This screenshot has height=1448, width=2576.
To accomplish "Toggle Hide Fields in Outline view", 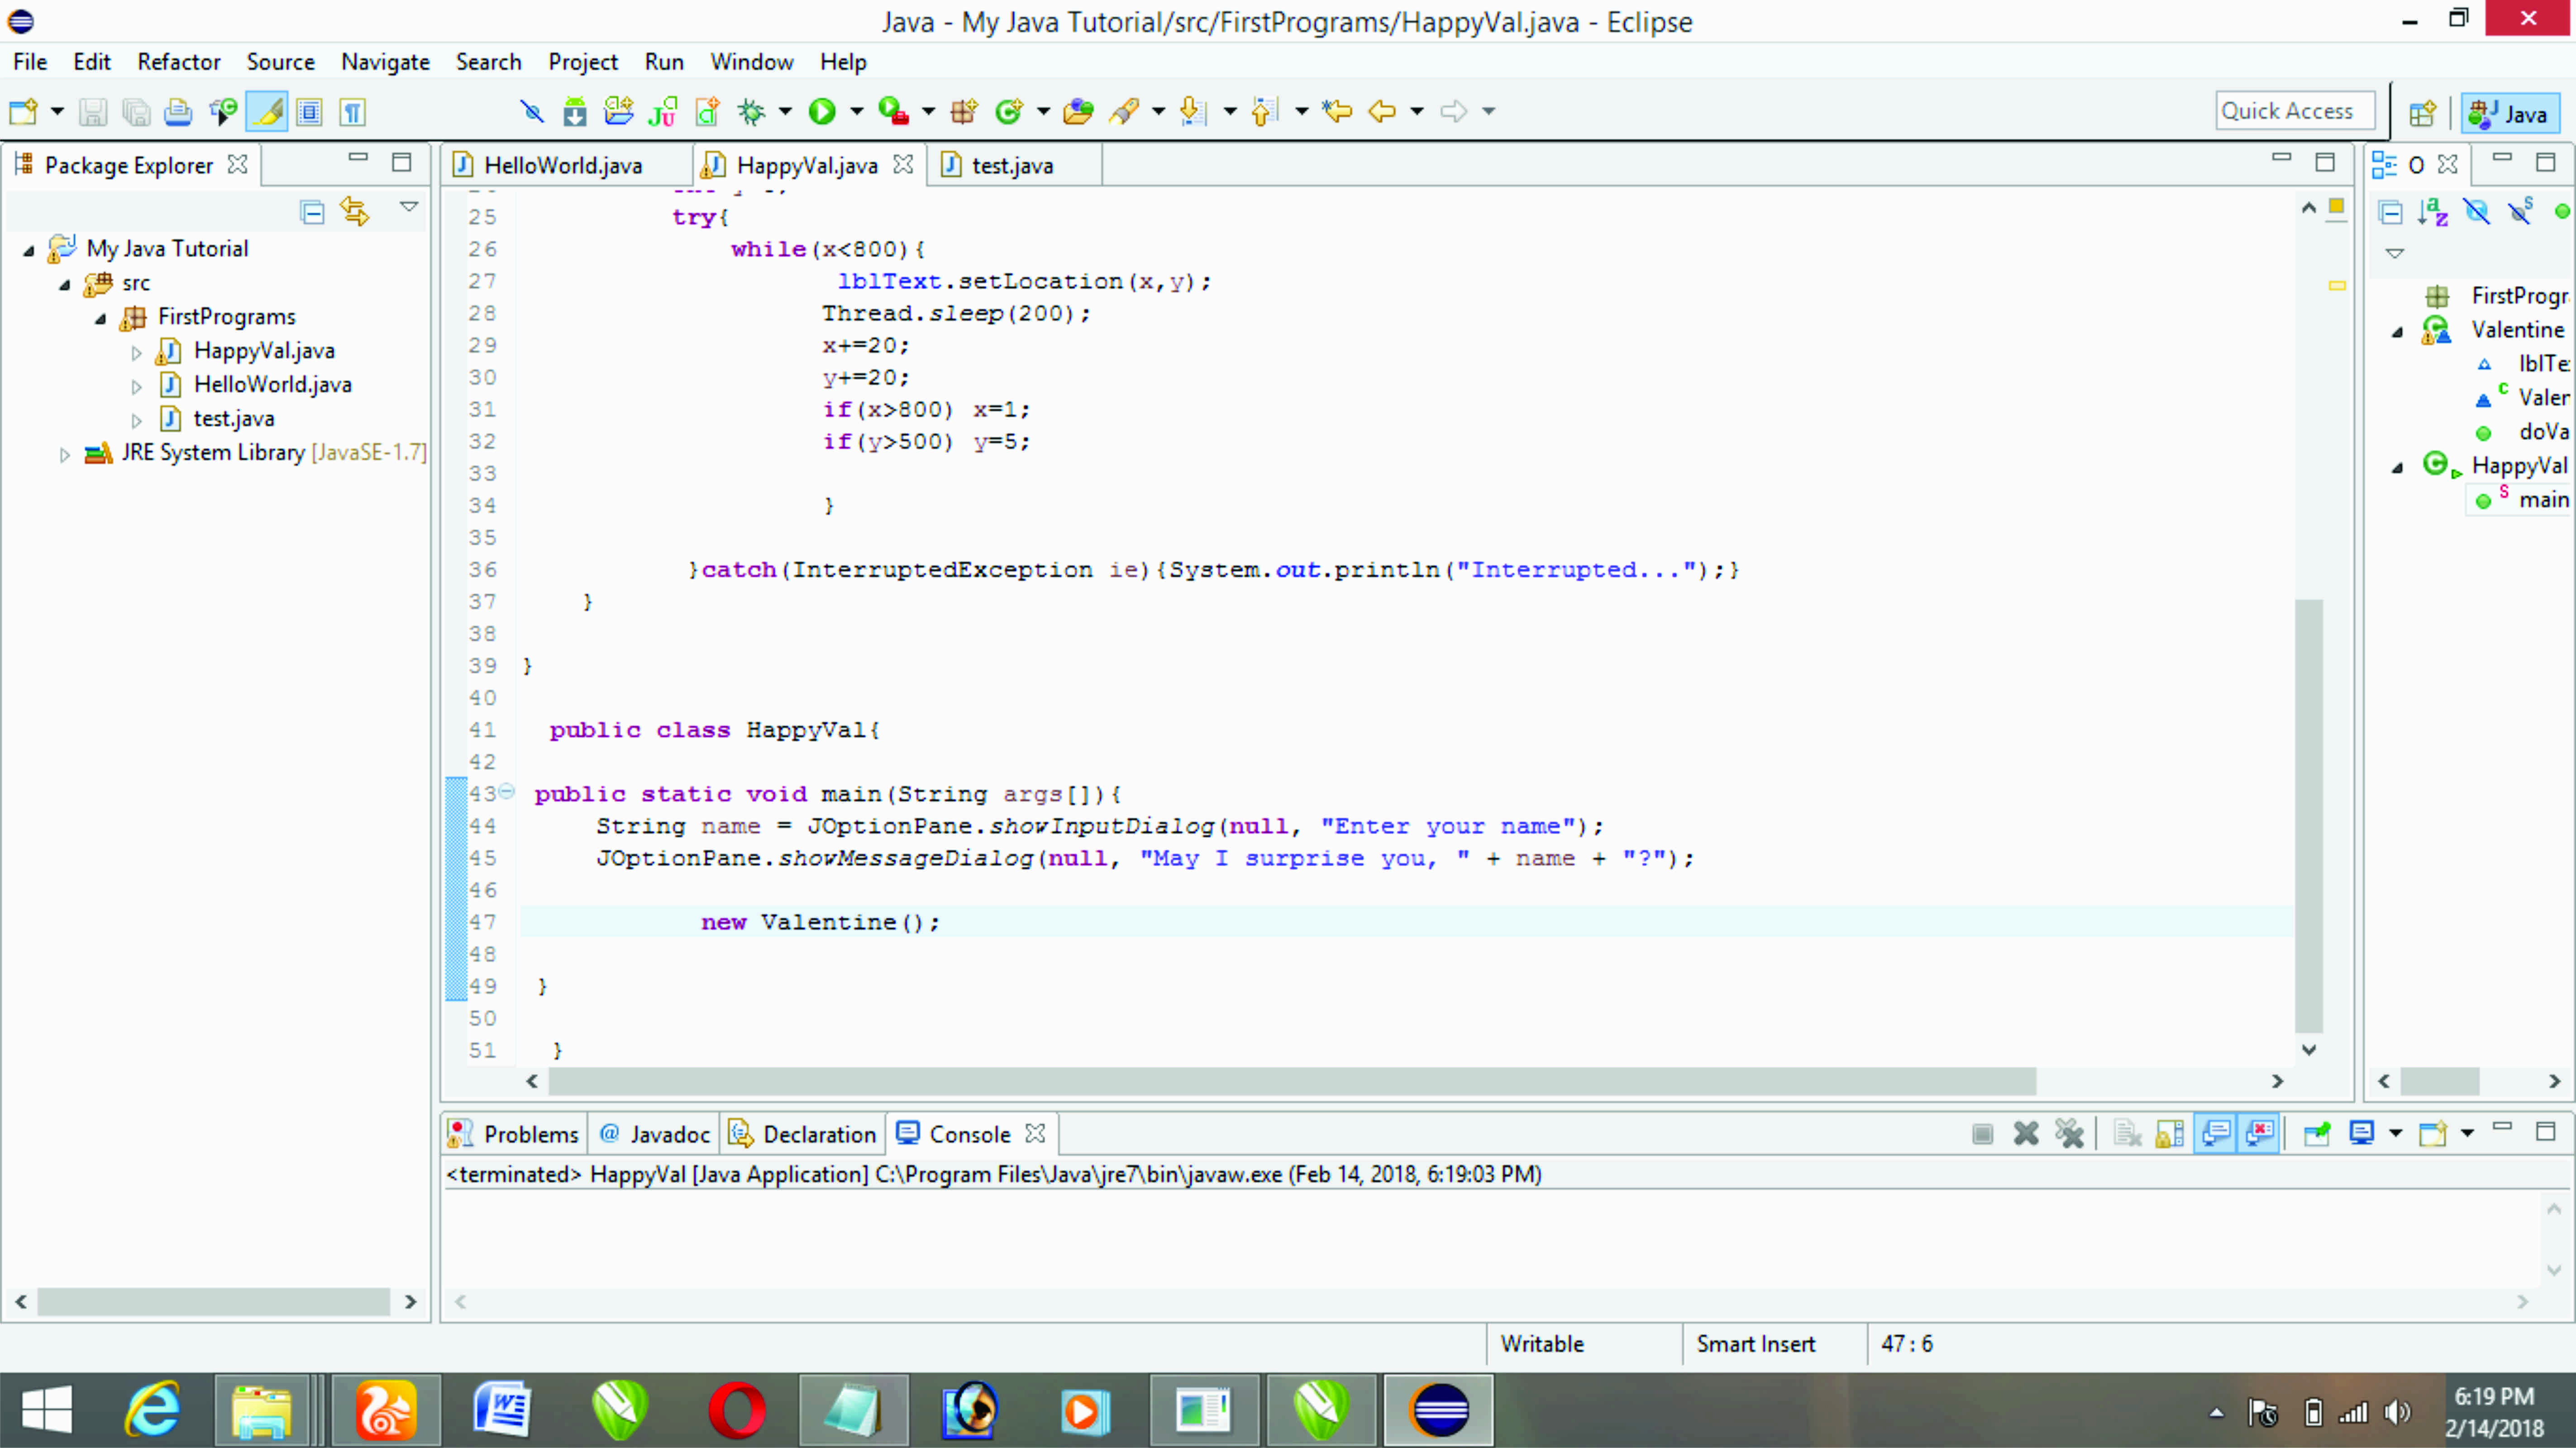I will pos(2477,212).
